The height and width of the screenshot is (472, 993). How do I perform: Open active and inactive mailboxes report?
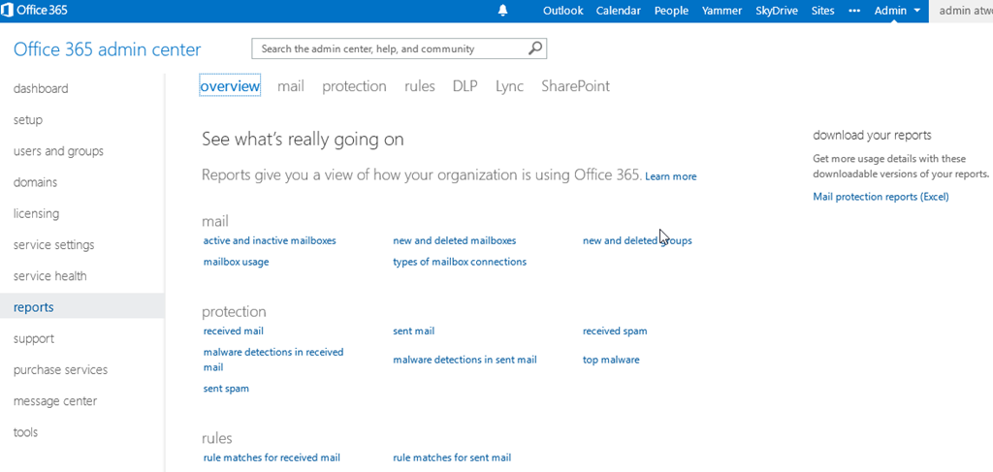coord(270,240)
